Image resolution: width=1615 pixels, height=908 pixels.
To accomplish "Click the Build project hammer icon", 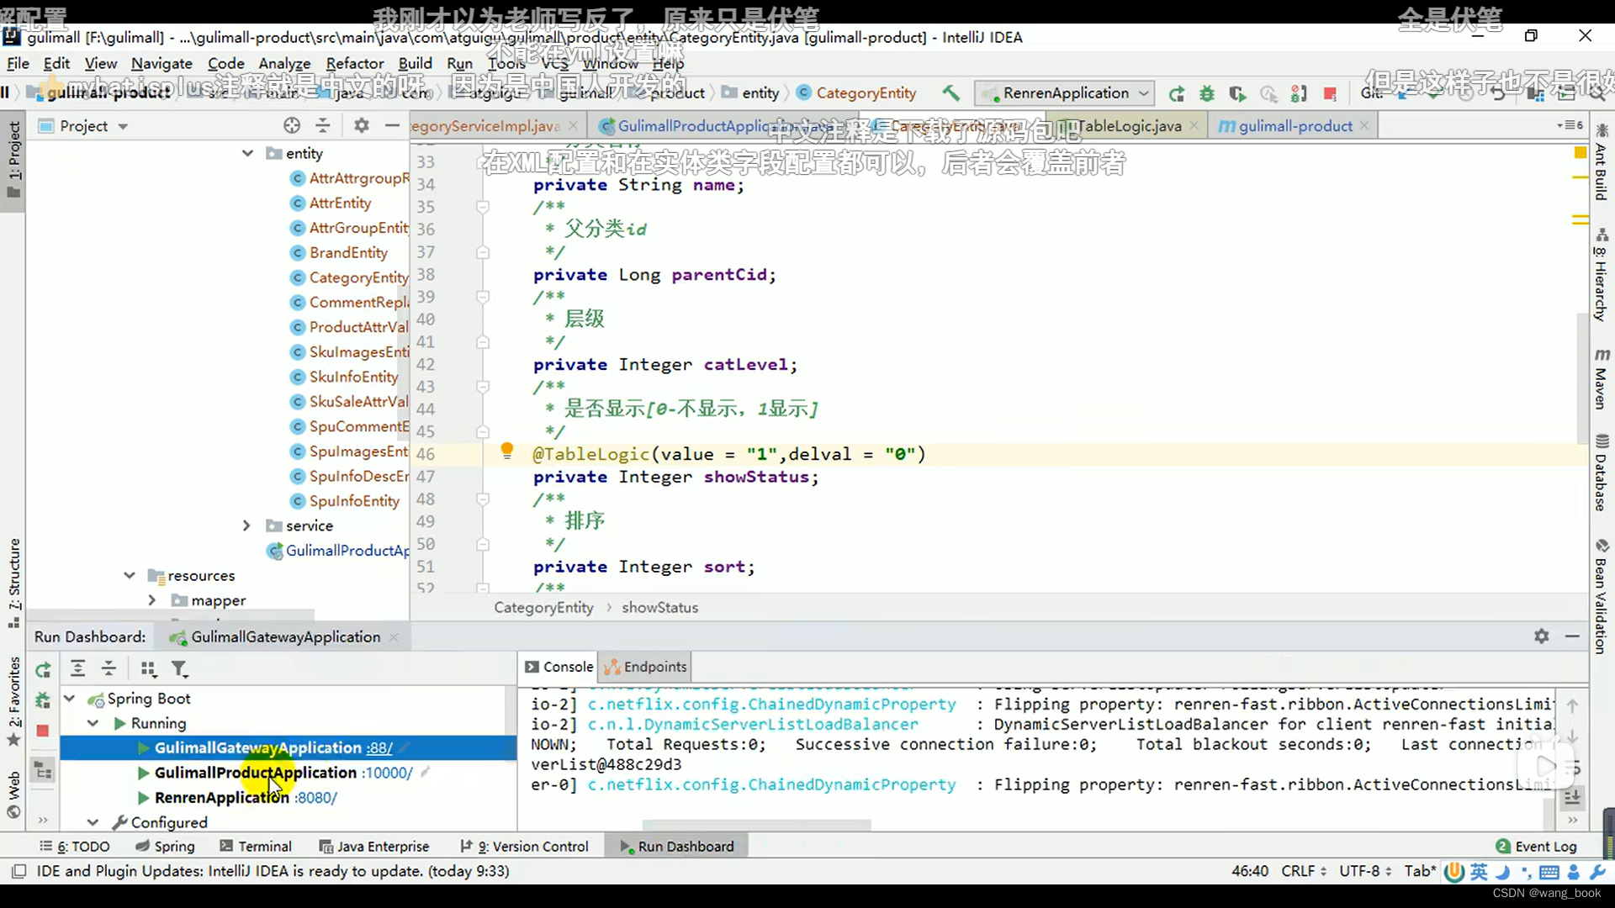I will pyautogui.click(x=950, y=92).
